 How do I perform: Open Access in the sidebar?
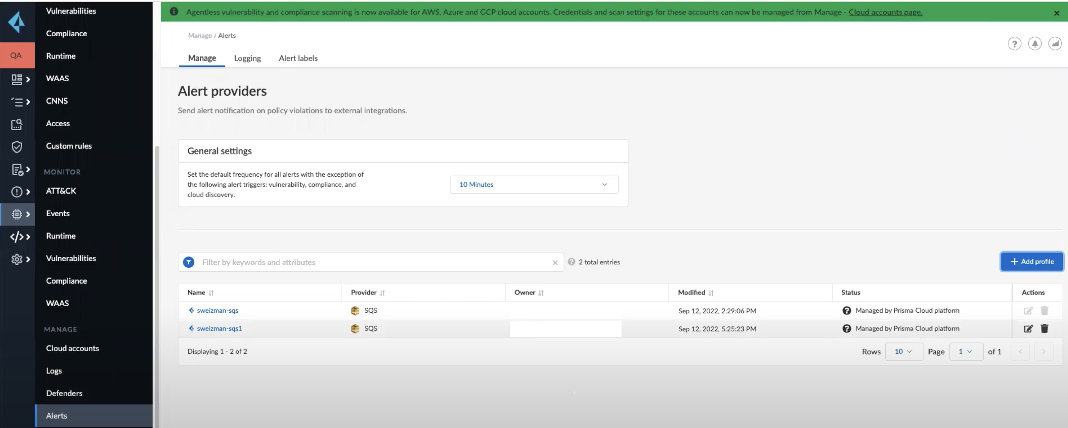tap(58, 123)
